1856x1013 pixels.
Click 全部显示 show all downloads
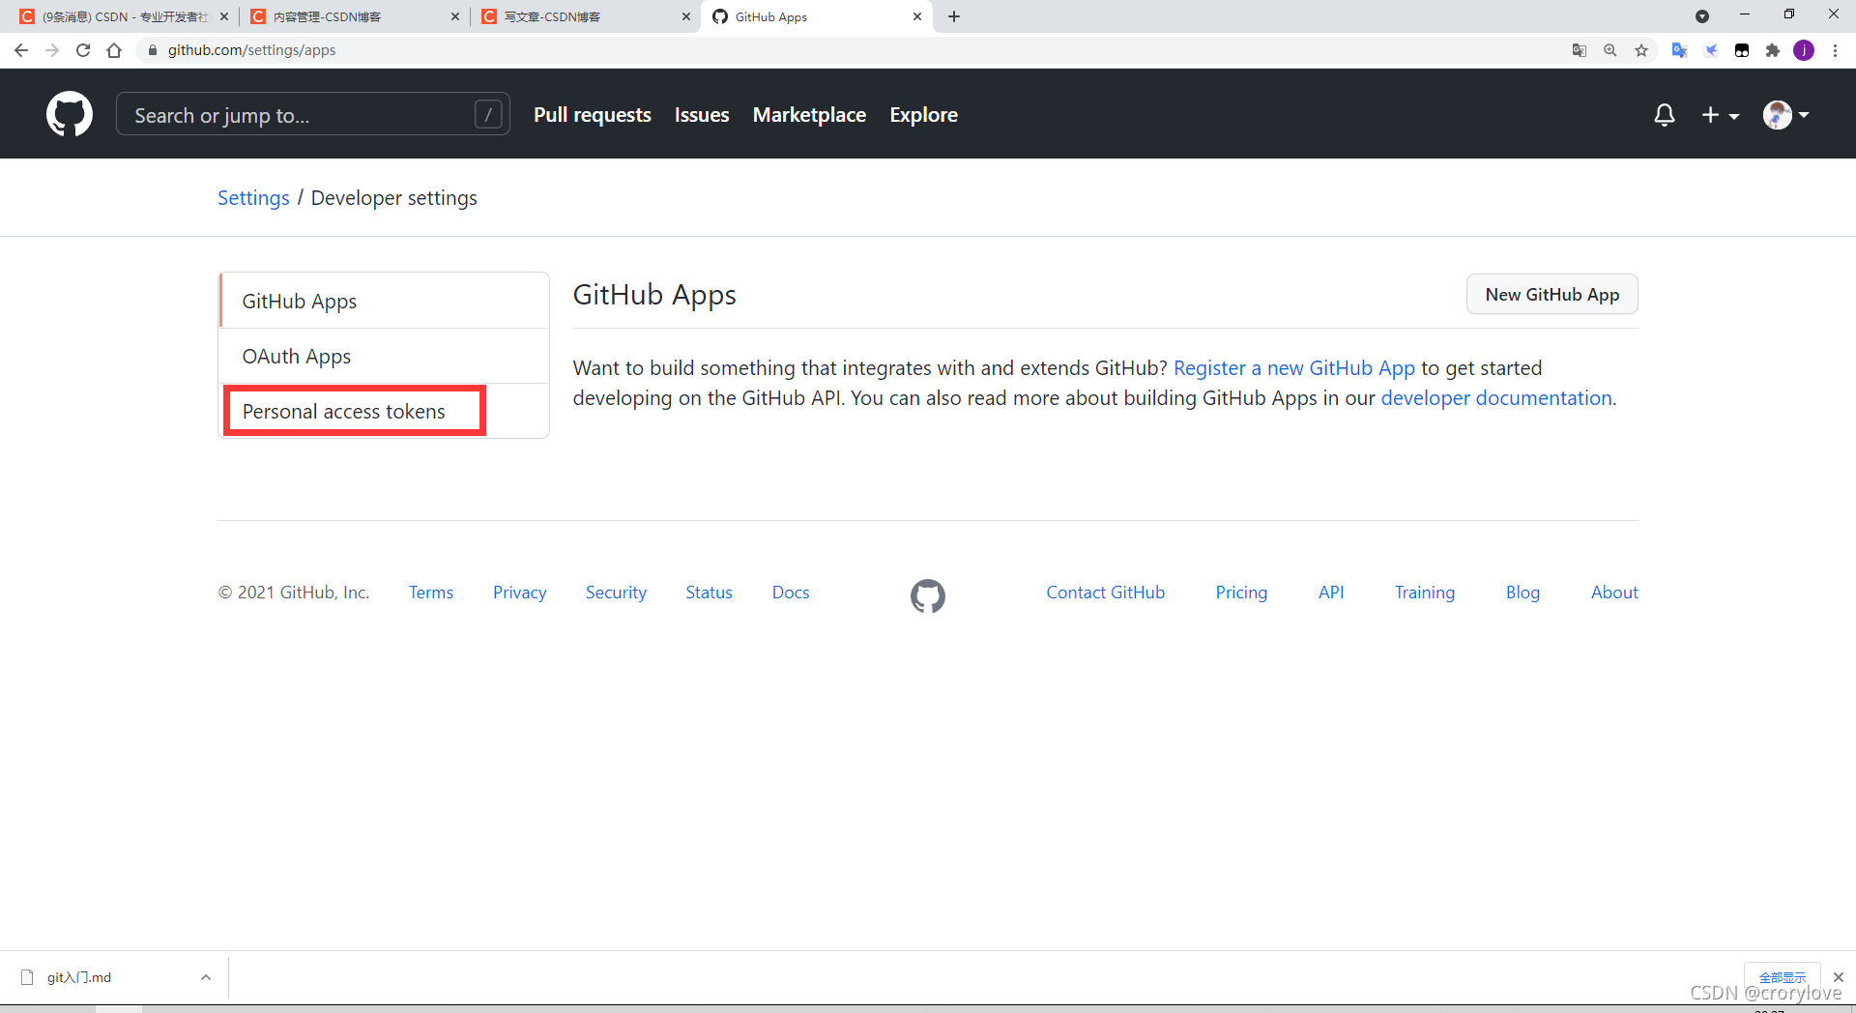pos(1782,977)
